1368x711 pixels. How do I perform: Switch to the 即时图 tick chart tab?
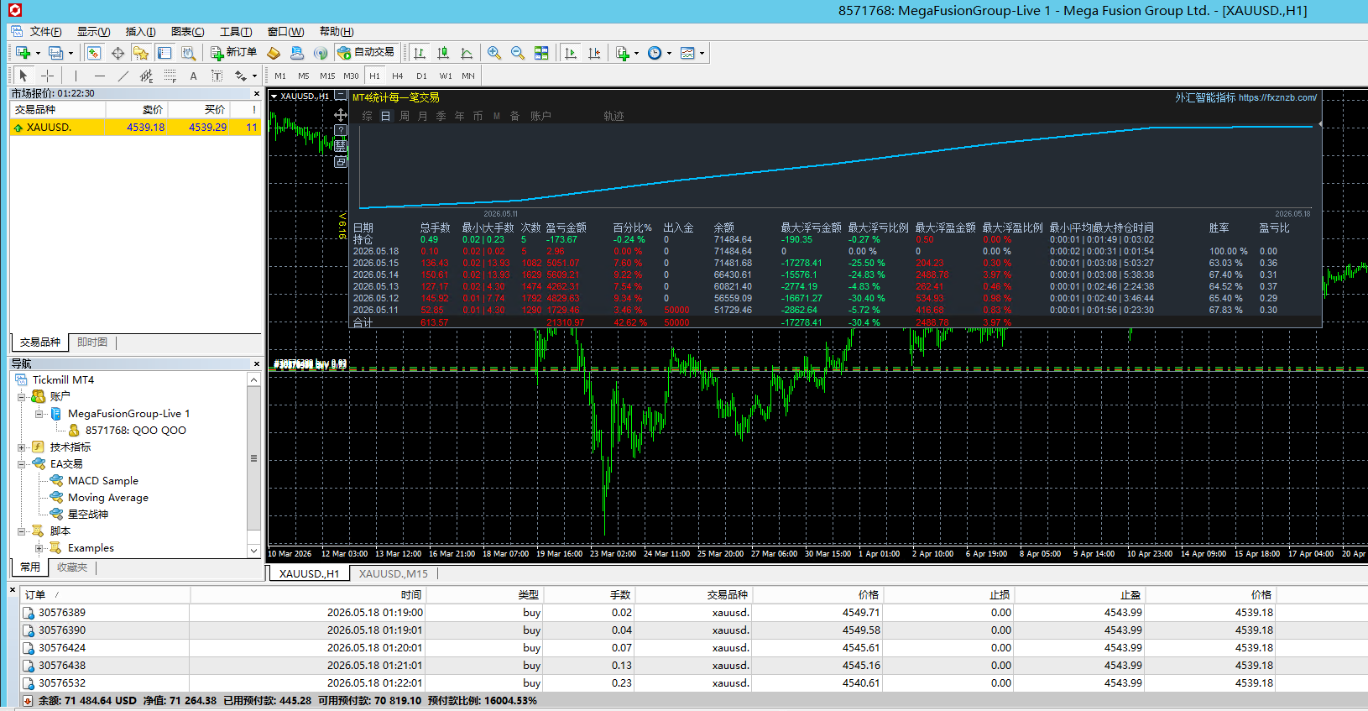(x=92, y=342)
